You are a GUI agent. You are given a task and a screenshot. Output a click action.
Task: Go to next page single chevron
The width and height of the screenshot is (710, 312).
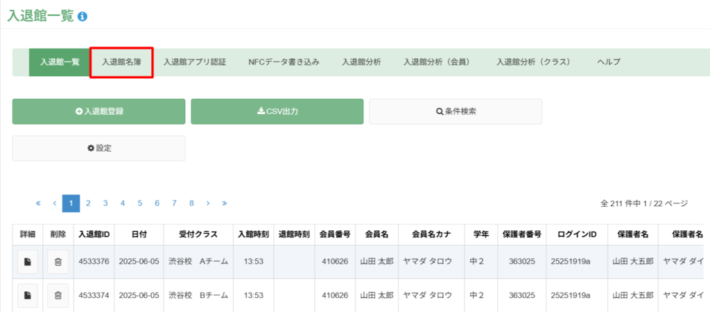[x=208, y=203]
